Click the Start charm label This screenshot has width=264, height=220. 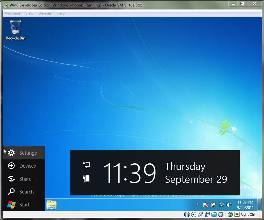24,205
